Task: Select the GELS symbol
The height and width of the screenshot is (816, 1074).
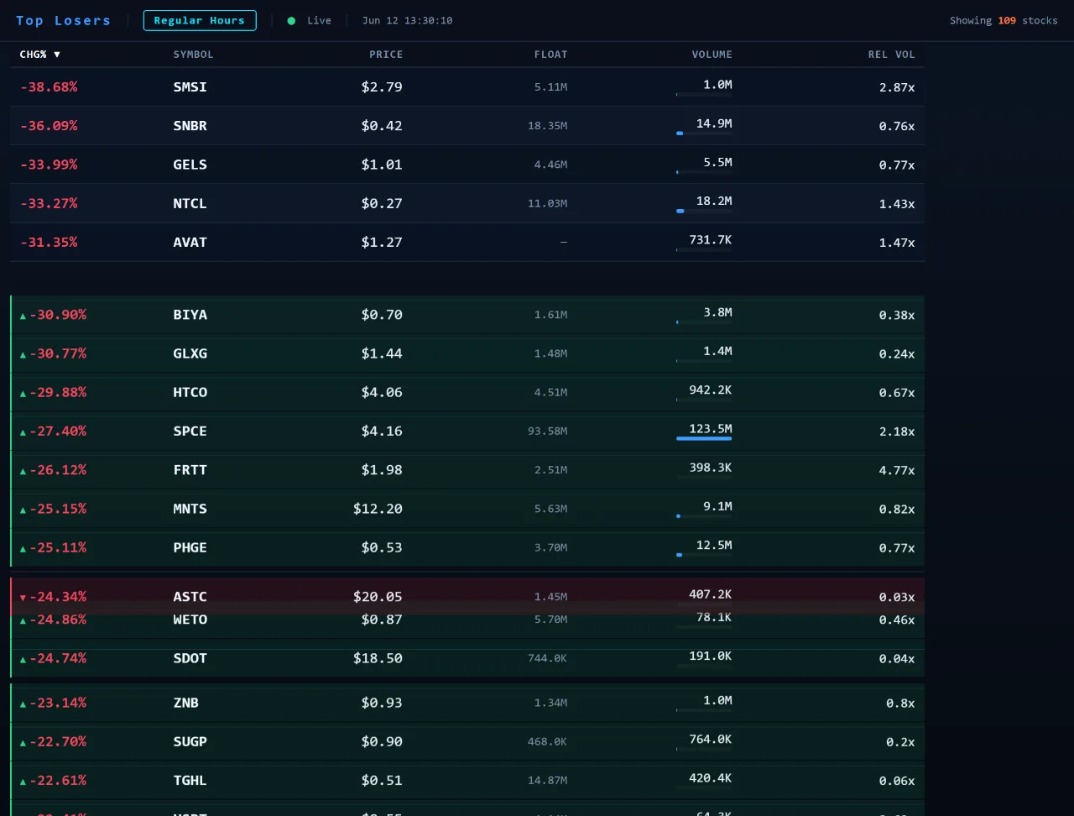Action: tap(190, 164)
